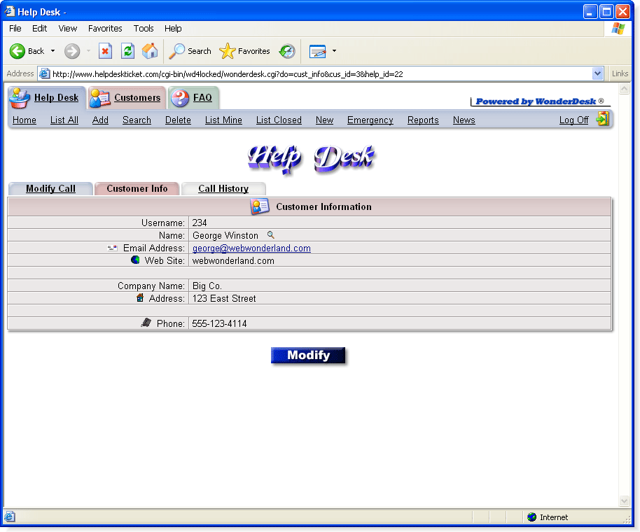Switch to the Modify Call tab
The height and width of the screenshot is (532, 640).
tap(50, 188)
